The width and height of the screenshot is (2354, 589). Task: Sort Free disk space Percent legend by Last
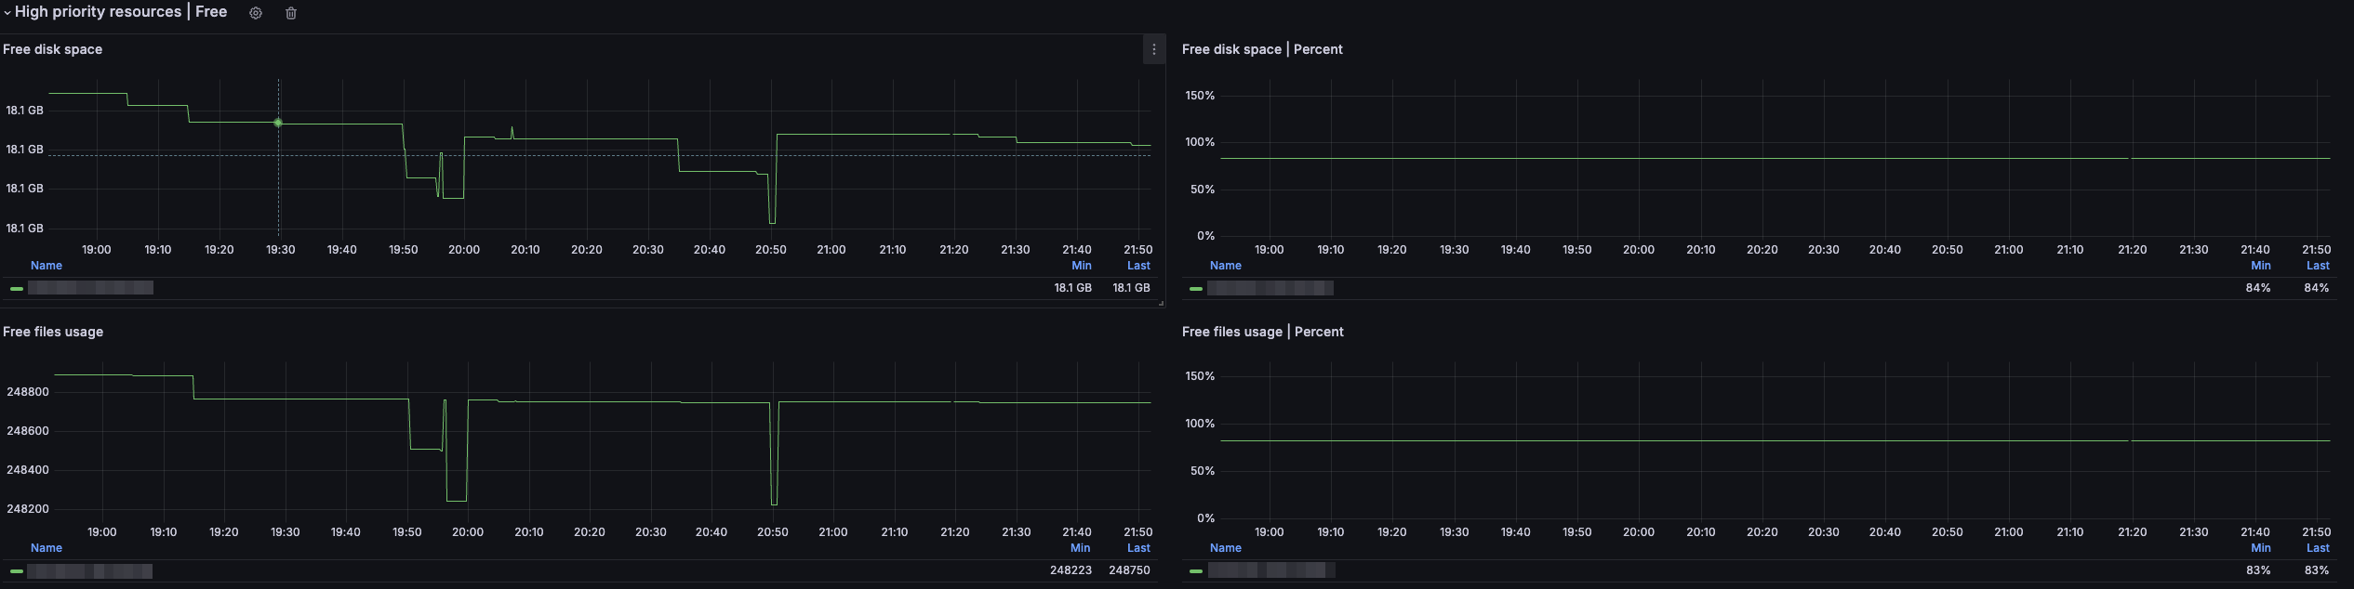2318,266
